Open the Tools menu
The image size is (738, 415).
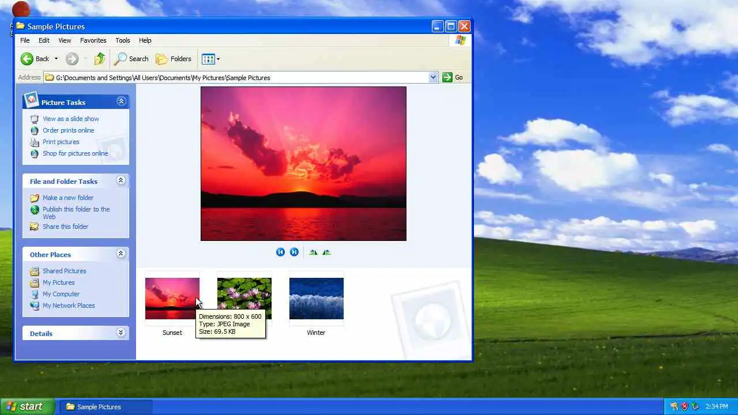[123, 40]
